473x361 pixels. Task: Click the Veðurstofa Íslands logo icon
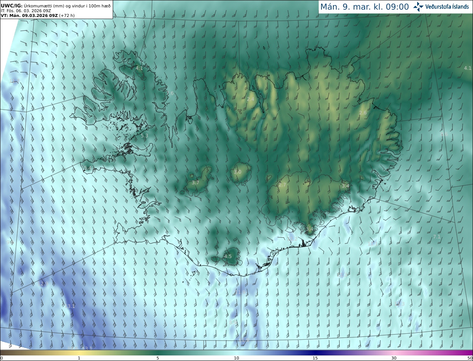(x=418, y=7)
